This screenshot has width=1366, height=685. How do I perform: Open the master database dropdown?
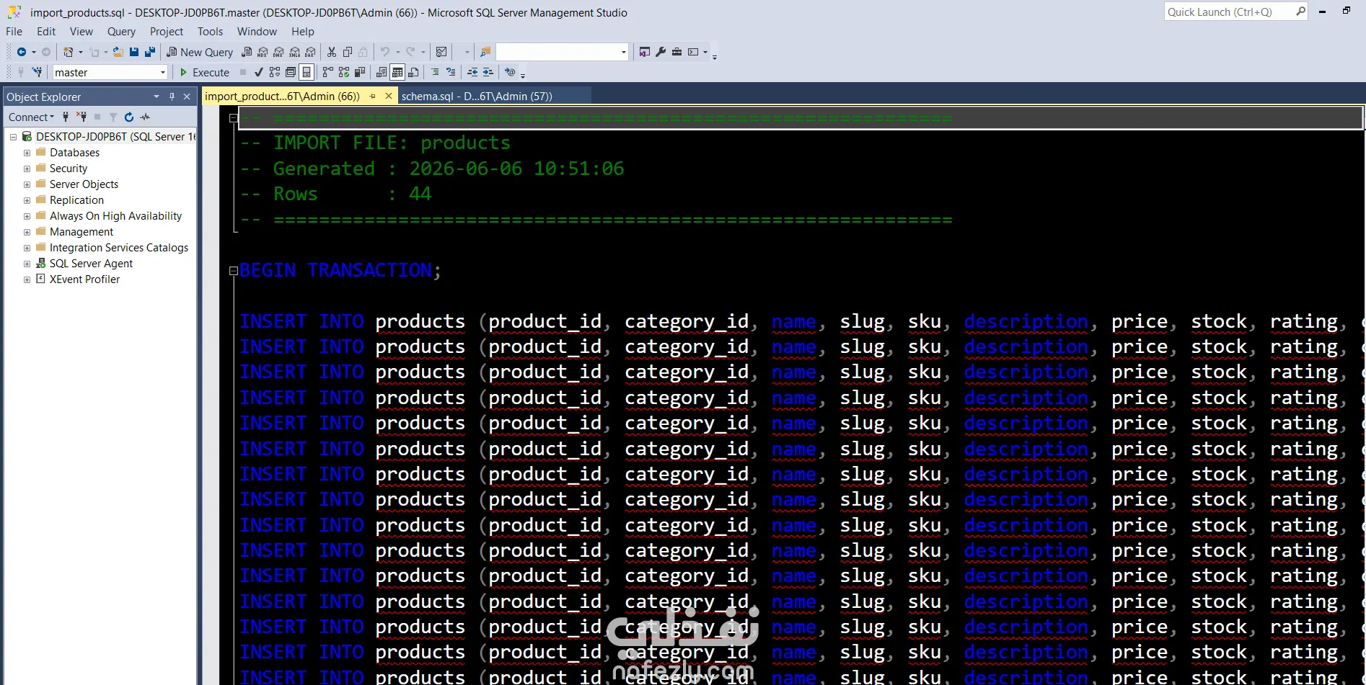click(x=163, y=72)
